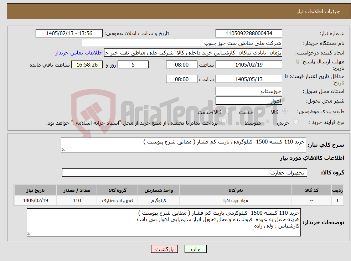Click the response deadline date 1405/02/19 field

click(249, 65)
